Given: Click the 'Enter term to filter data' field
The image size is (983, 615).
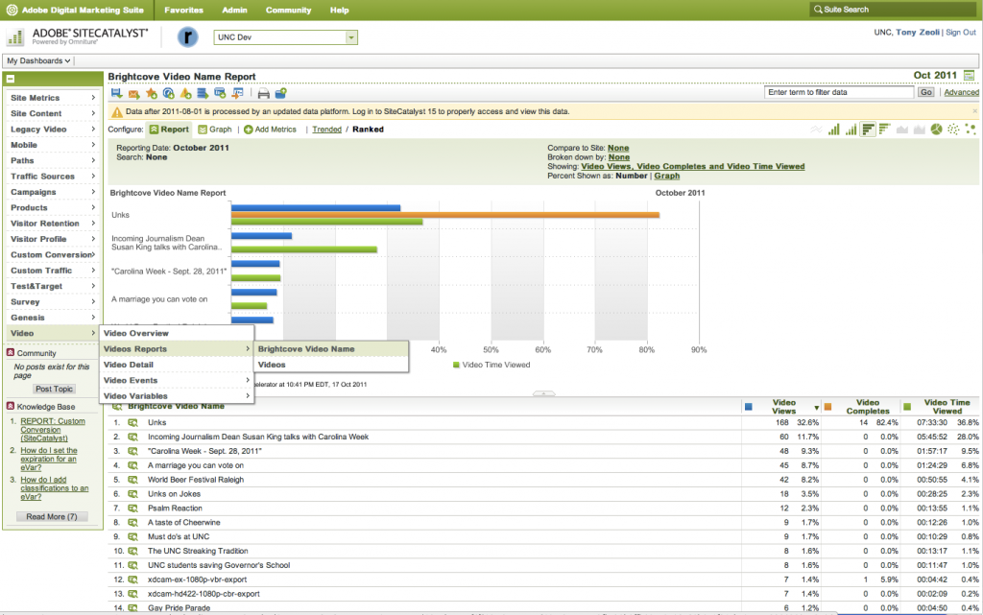Looking at the screenshot, I should [839, 92].
